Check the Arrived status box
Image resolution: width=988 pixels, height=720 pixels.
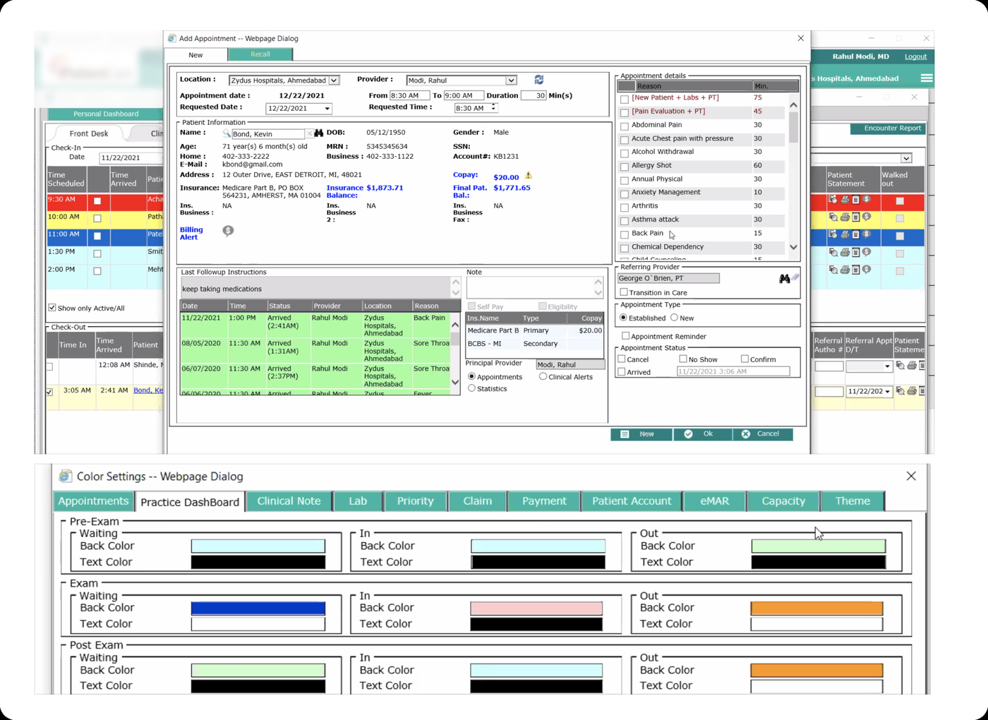622,371
